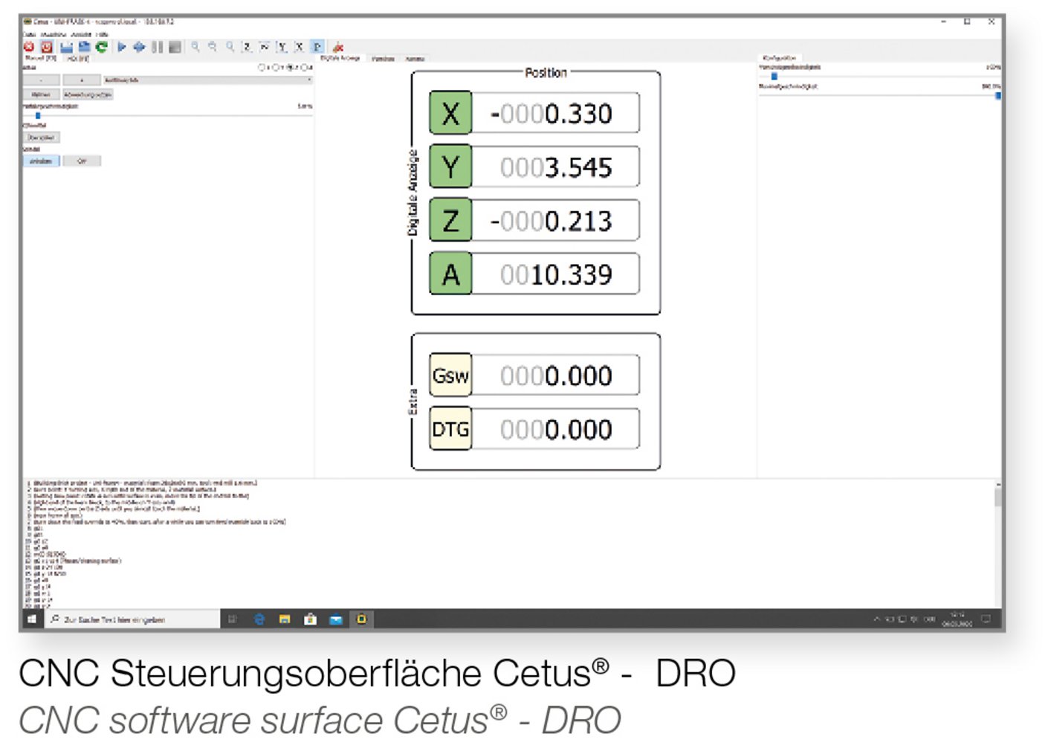
Task: Open the third tab in center panel
Action: pyautogui.click(x=415, y=59)
